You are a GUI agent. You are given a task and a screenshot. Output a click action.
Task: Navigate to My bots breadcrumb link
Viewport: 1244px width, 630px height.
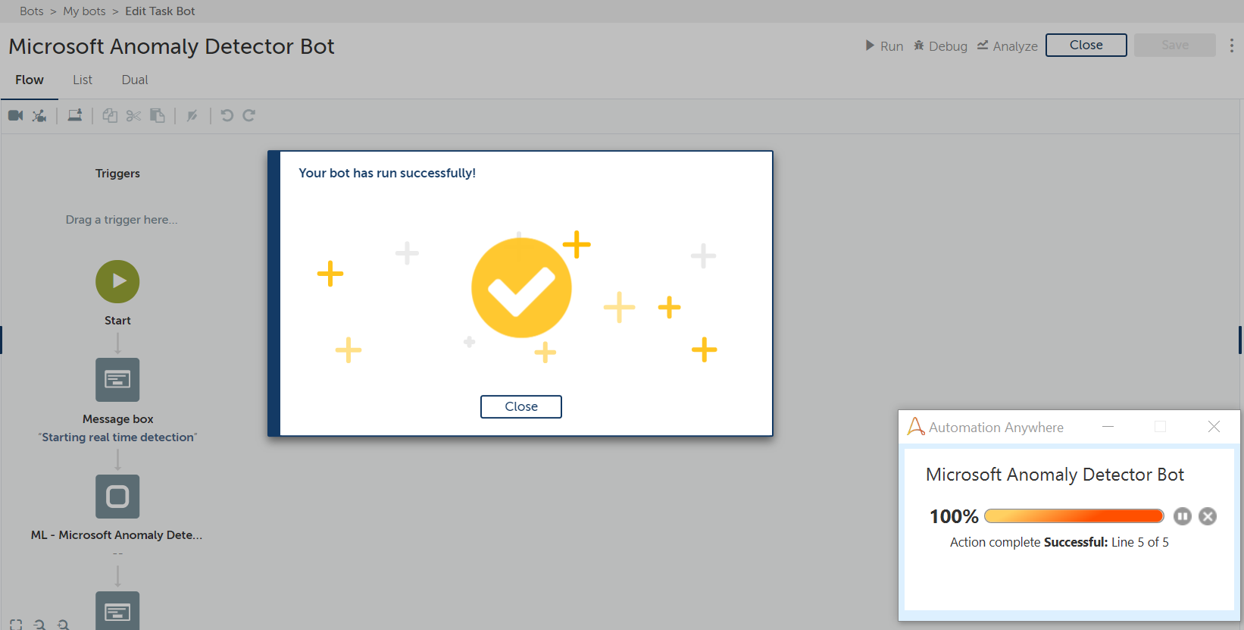click(84, 11)
